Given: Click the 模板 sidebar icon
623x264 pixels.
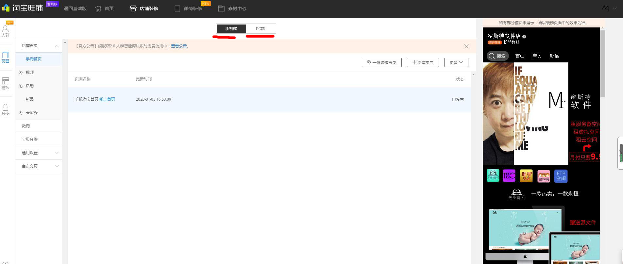Looking at the screenshot, I should click(6, 83).
